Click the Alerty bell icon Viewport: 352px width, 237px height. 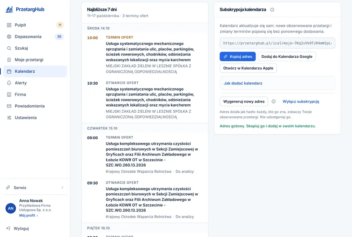(x=9, y=83)
